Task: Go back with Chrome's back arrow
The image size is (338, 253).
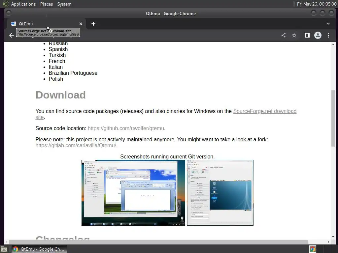Action: point(12,35)
